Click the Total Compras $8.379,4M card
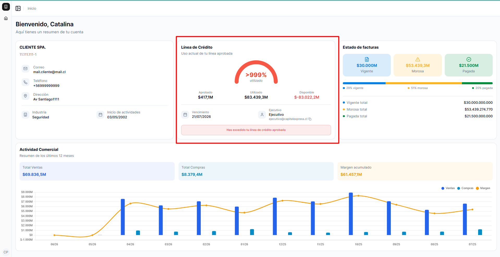The width and height of the screenshot is (500, 257). pyautogui.click(x=256, y=171)
